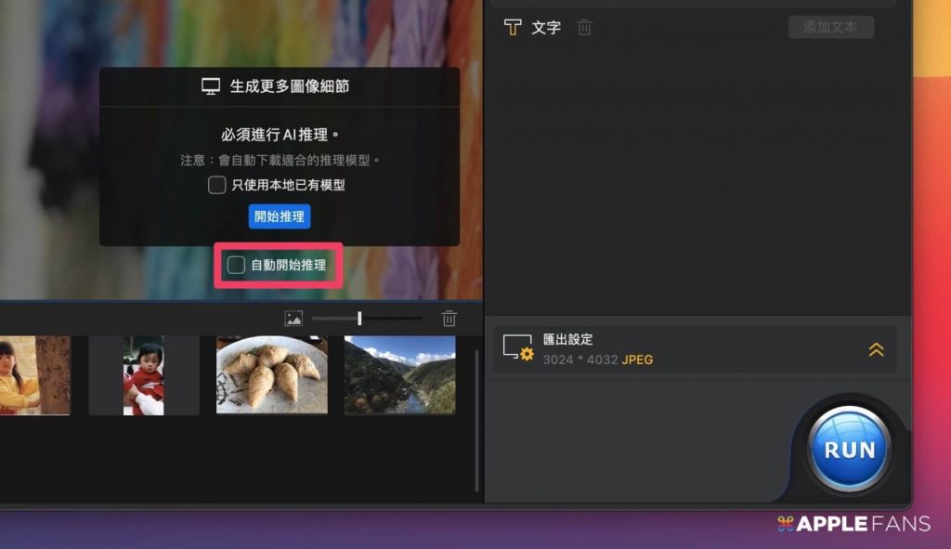Select the mountain valley landscape thumbnail
951x549 pixels.
399,375
